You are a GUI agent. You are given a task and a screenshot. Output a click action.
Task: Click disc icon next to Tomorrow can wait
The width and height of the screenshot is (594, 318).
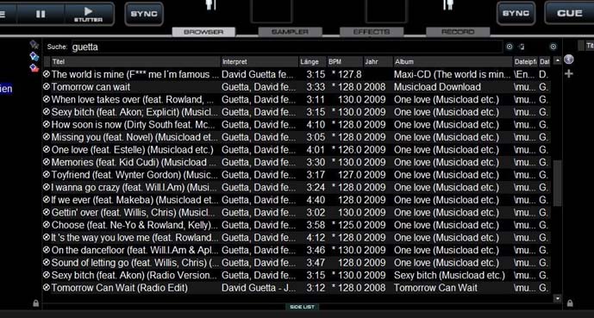tap(47, 87)
